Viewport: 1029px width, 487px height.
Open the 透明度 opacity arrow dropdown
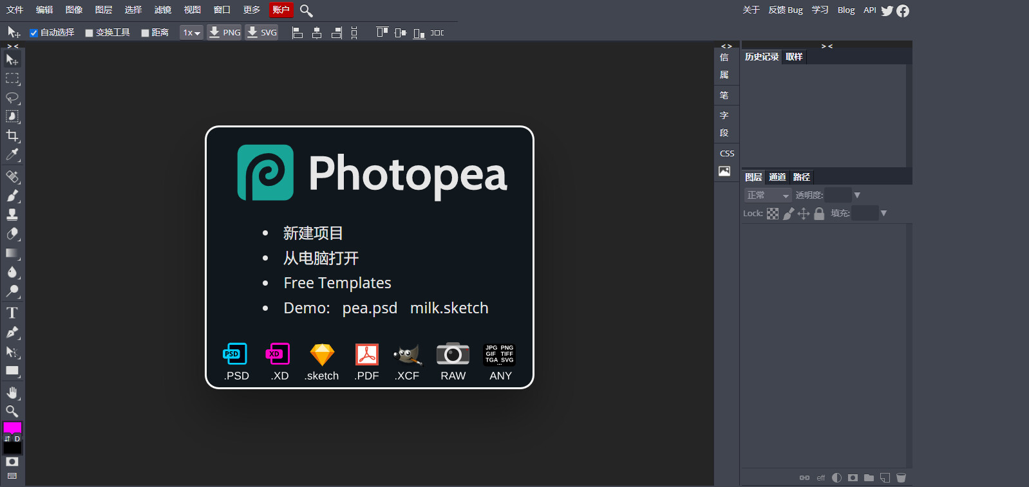click(857, 195)
